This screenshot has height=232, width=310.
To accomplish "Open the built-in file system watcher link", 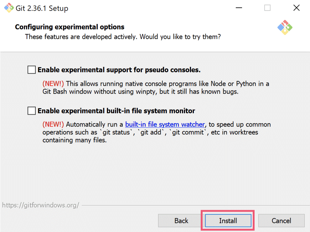I will 165,124.
